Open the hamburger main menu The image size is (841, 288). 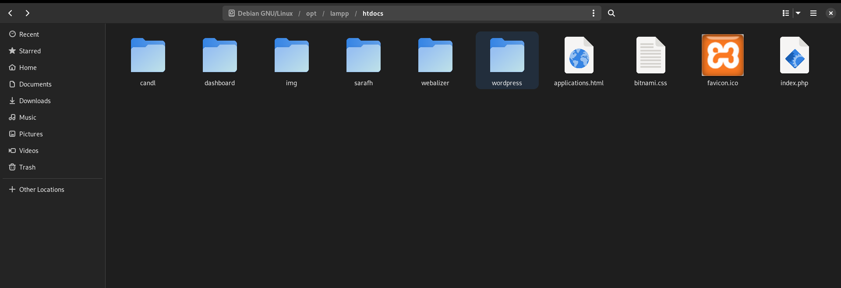pos(813,13)
